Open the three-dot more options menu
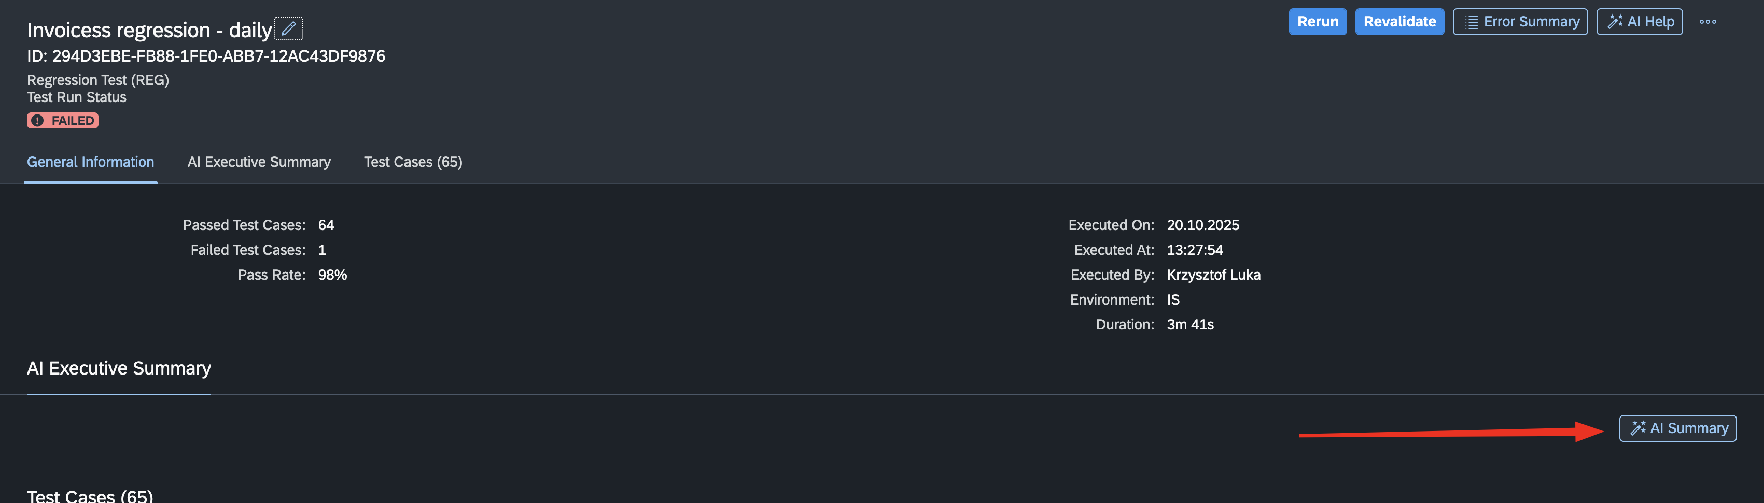Screen dimensions: 1764x503 (x=1707, y=22)
